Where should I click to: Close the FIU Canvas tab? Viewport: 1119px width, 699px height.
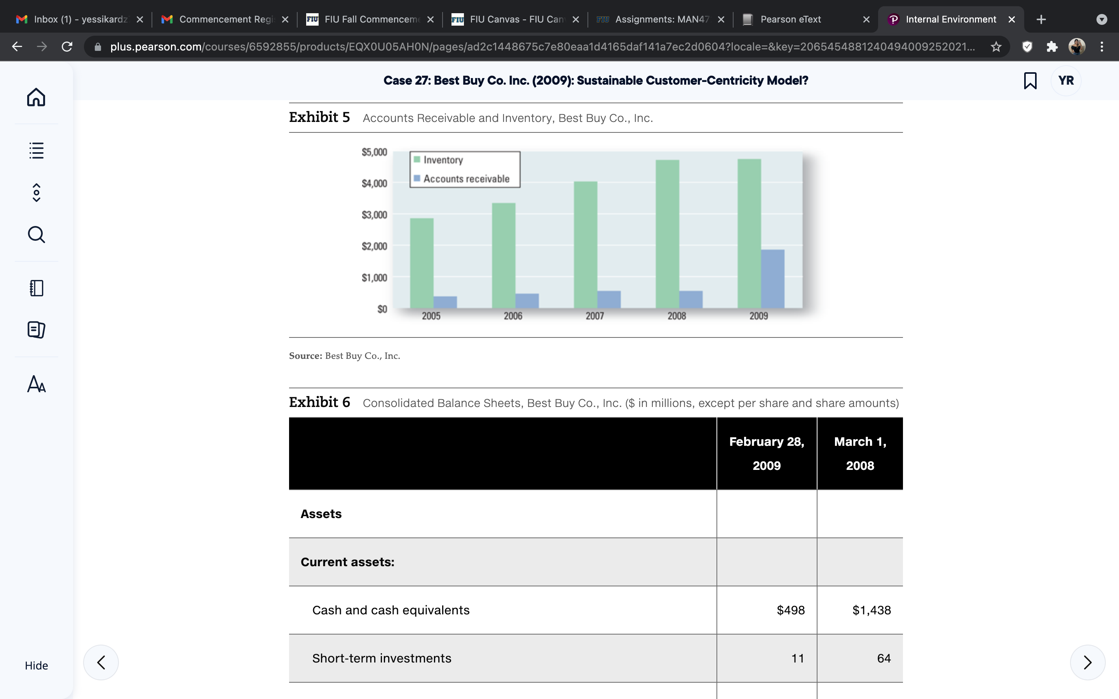coord(576,19)
